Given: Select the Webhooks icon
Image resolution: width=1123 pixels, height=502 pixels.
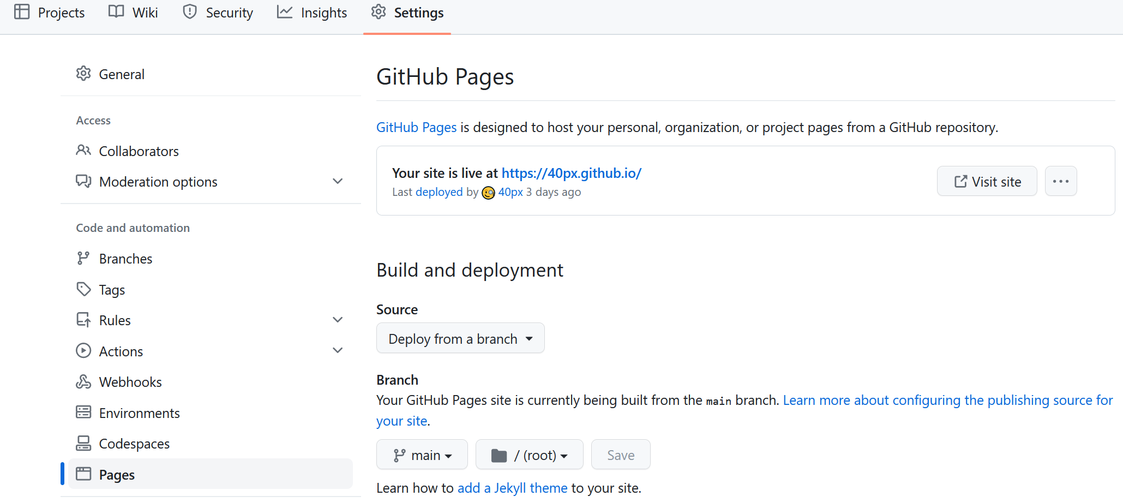Looking at the screenshot, I should tap(83, 381).
